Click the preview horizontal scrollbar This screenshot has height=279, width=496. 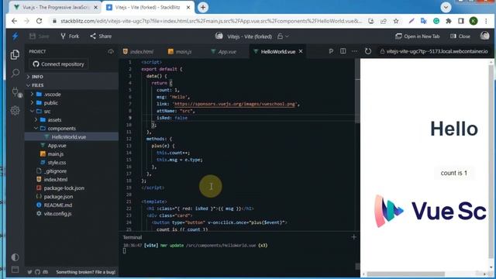[x=405, y=274]
